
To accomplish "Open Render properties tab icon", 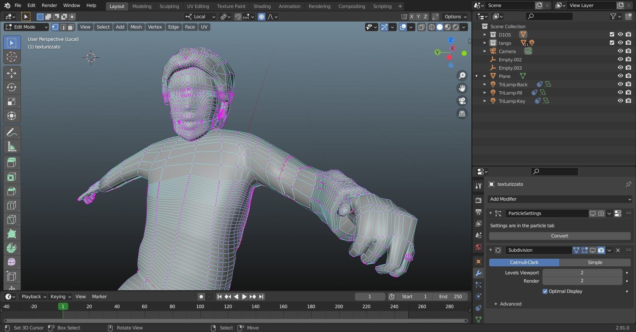I will point(478,200).
